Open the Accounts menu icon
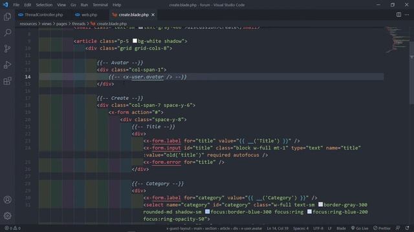Screen dimensions: 414x232 7,200
